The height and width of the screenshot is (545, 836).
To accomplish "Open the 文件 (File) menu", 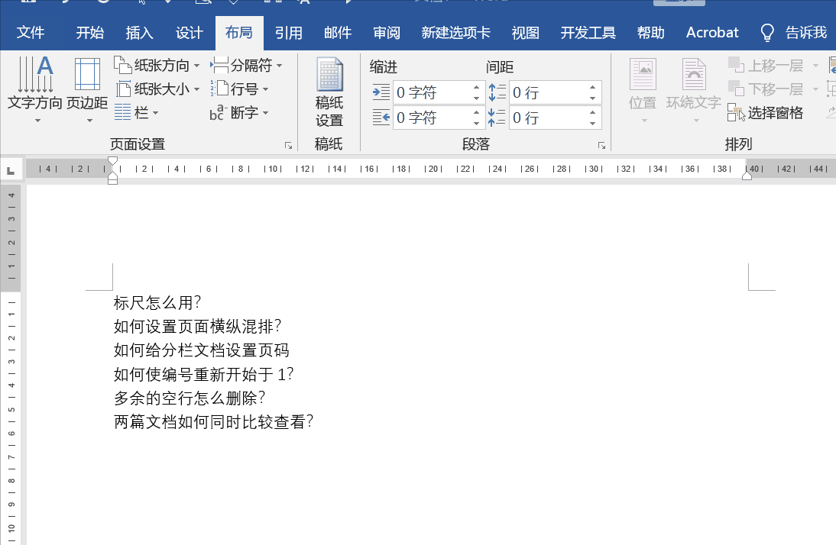I will (31, 32).
